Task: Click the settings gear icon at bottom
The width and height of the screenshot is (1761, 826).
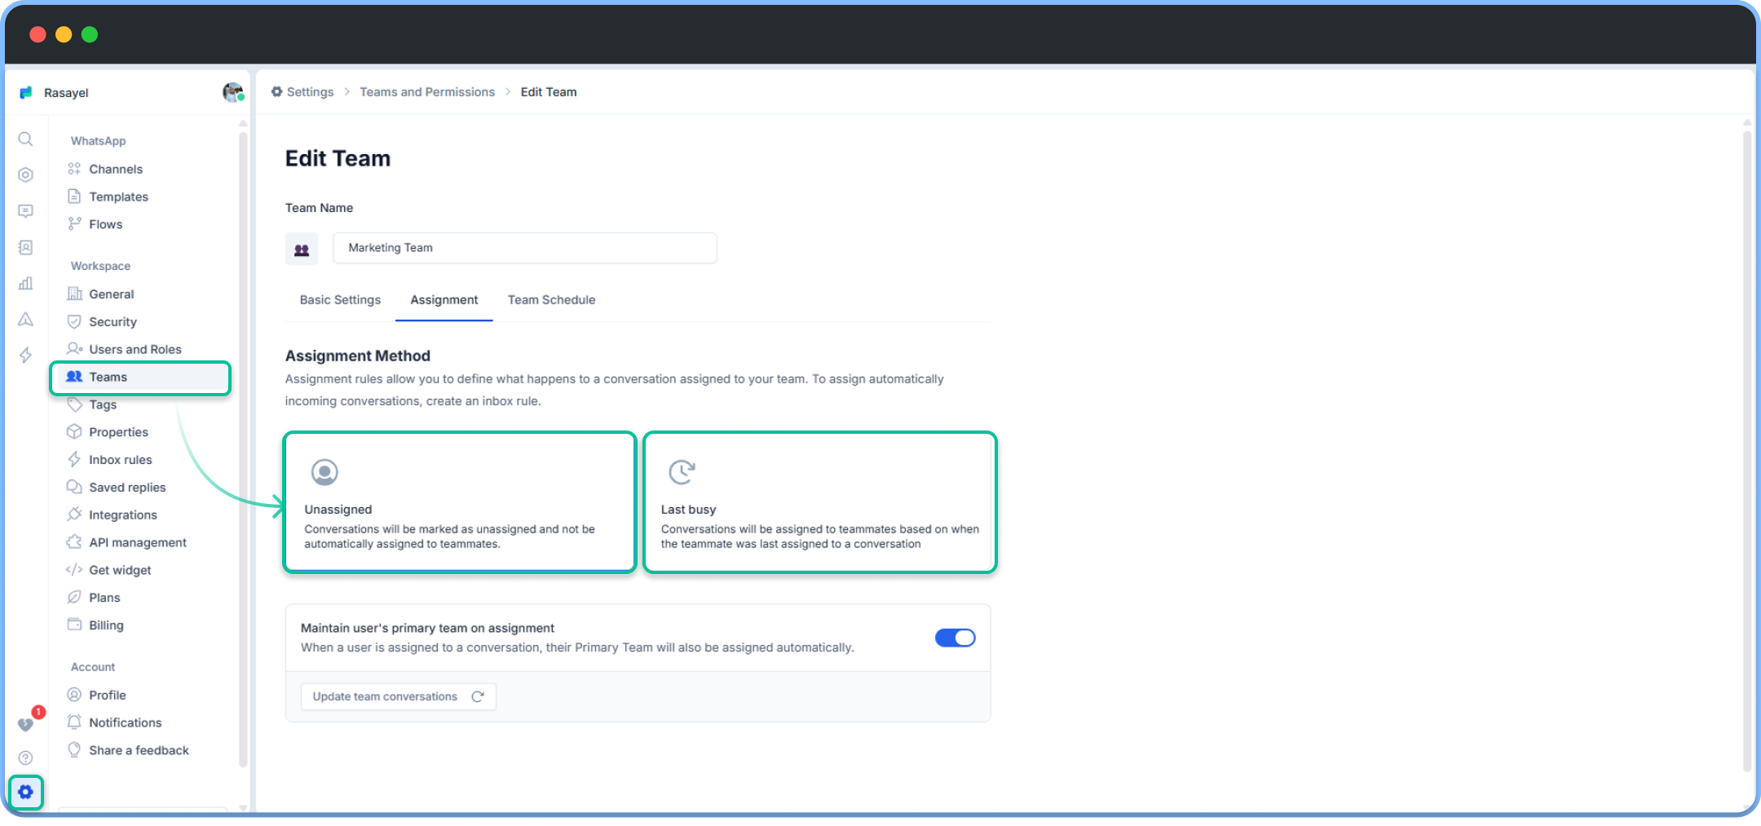Action: tap(26, 792)
